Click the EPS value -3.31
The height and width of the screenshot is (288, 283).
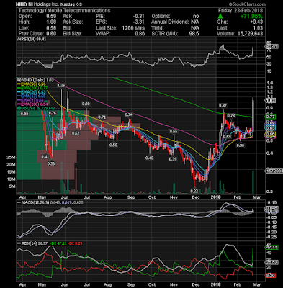139,22
